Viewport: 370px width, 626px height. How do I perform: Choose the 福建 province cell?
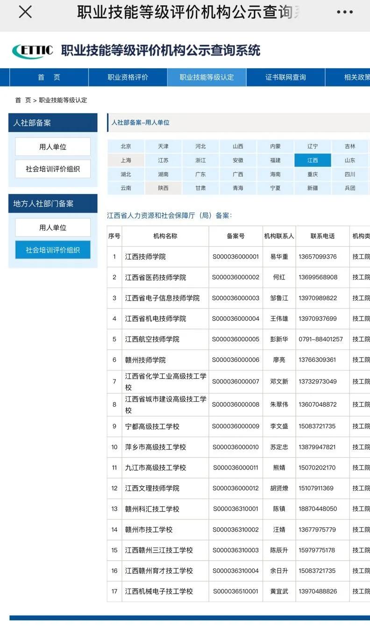click(x=276, y=160)
